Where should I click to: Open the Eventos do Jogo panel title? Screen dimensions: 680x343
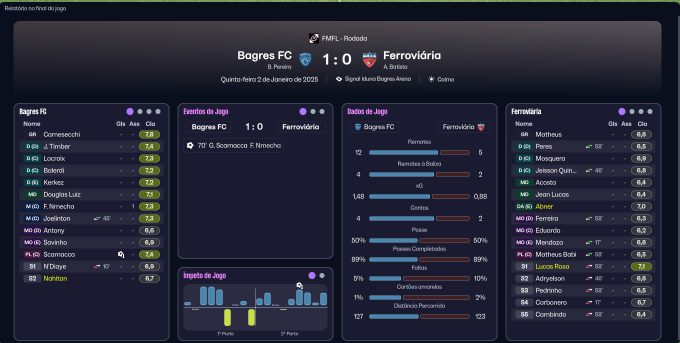(206, 111)
